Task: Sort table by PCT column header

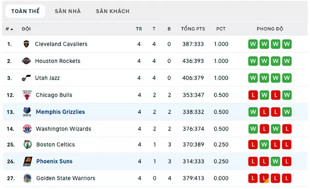Action: tap(221, 29)
